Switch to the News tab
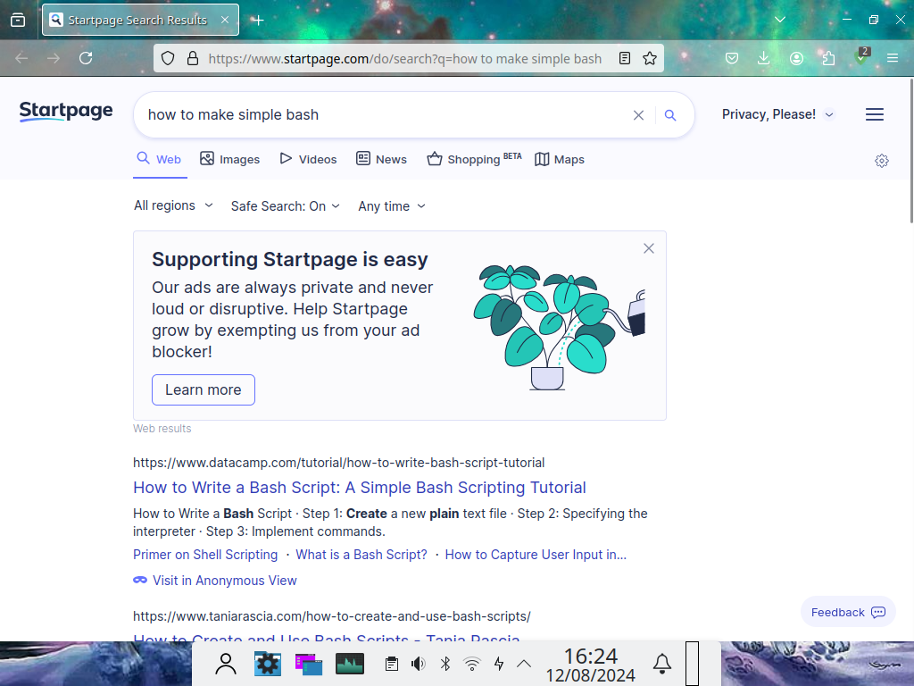Viewport: 914px width, 686px height. coord(381,159)
